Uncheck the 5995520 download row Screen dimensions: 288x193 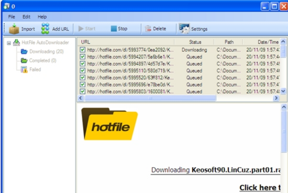[x=83, y=78]
